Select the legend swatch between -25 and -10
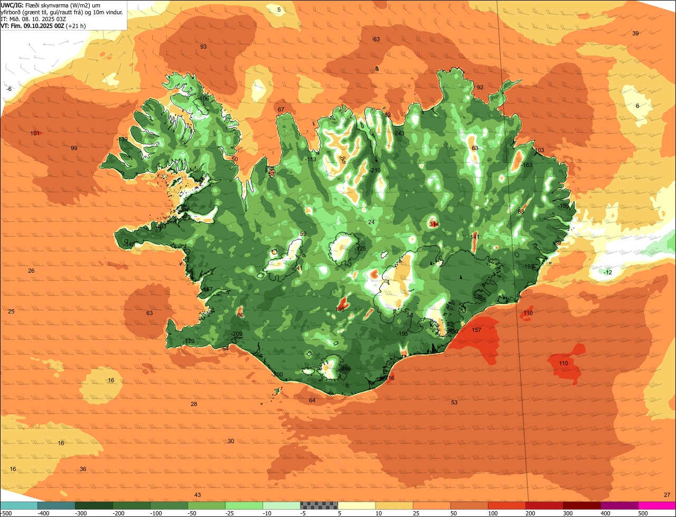The width and height of the screenshot is (676, 517). tap(244, 505)
